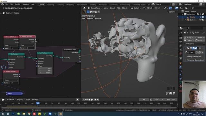Screen dimensions: 206x116
Task: Click Delete All modifiers button
Action: pos(200,38)
